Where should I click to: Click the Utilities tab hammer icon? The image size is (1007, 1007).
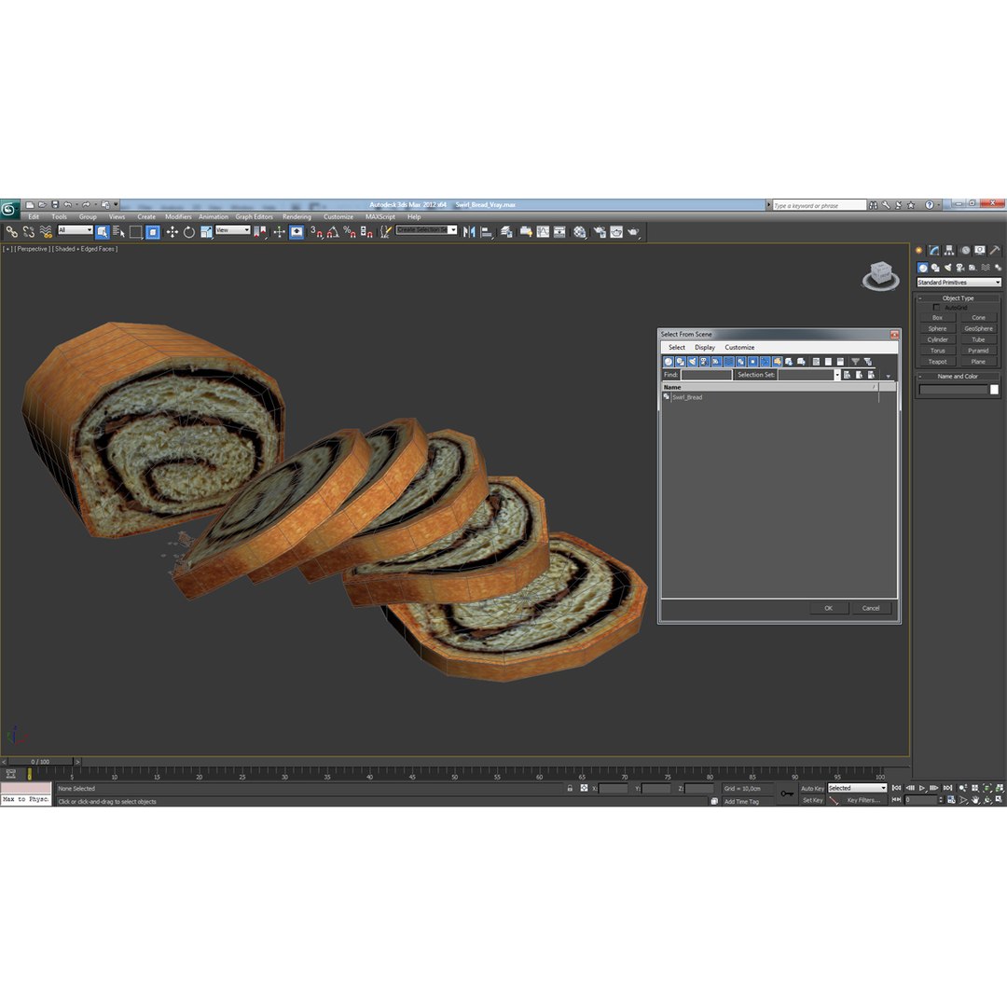[995, 251]
